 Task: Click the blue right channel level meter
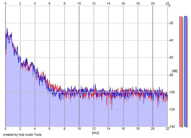click(186, 71)
